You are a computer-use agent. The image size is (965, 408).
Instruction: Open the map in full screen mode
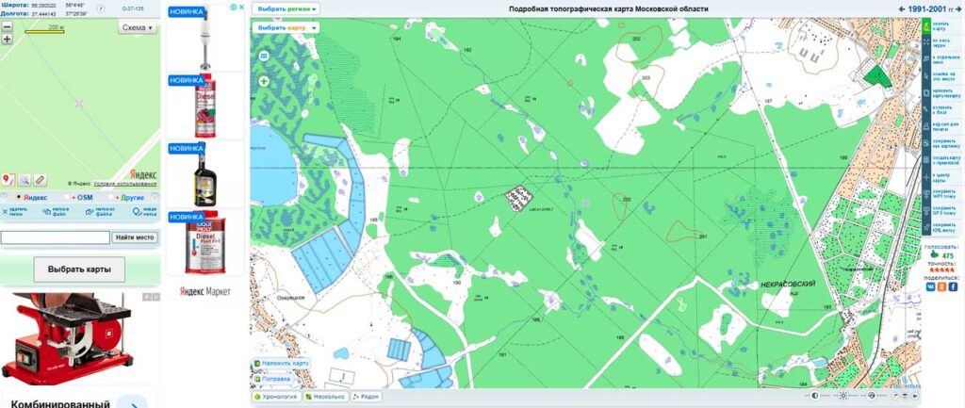[926, 41]
